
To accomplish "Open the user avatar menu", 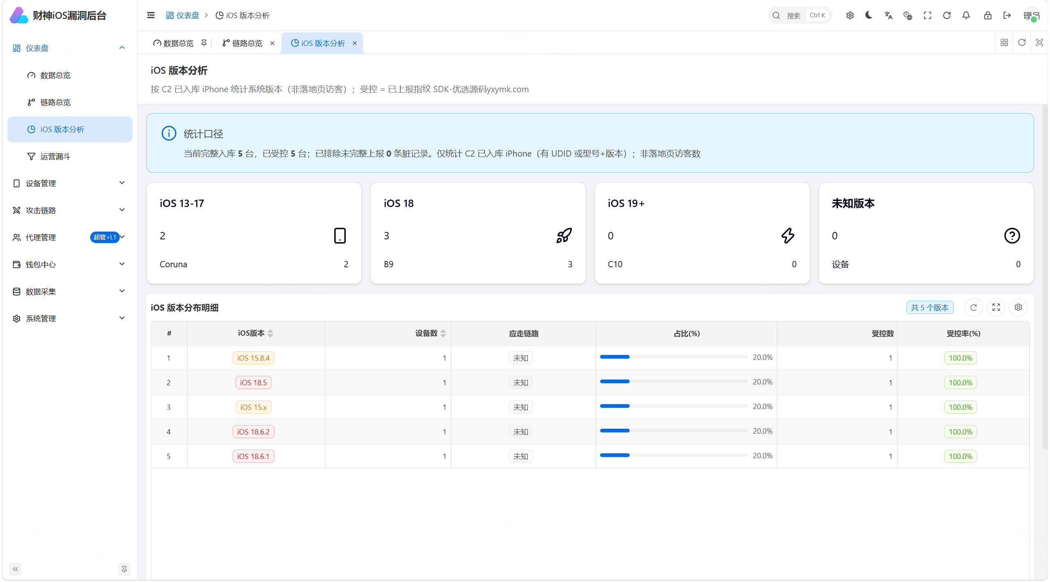I will 1031,16.
